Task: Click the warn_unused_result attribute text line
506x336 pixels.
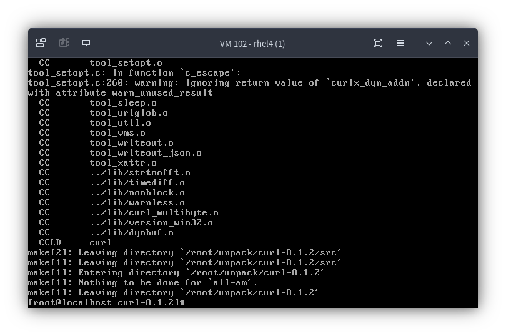Action: coord(121,93)
